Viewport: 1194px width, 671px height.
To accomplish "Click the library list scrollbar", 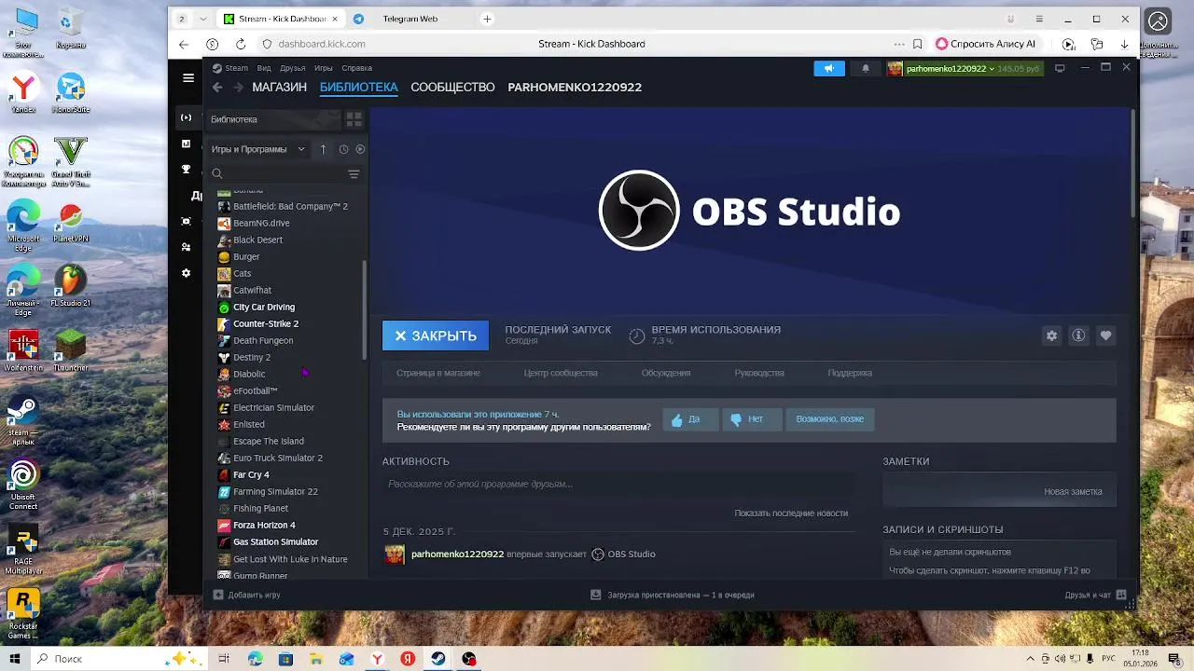I will coord(364,310).
